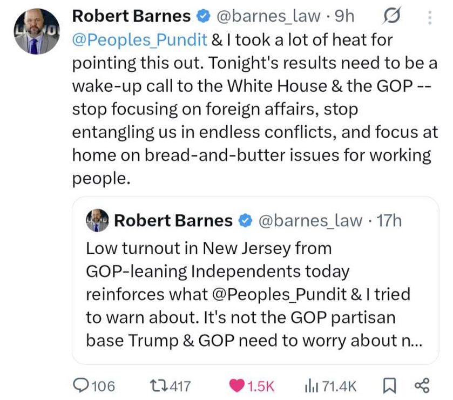
Task: Click the 1.5K likes count
Action: pyautogui.click(x=260, y=386)
